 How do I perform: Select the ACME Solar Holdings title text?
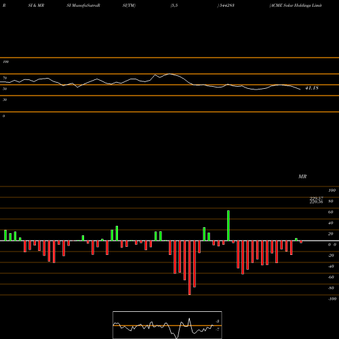tap(296, 5)
